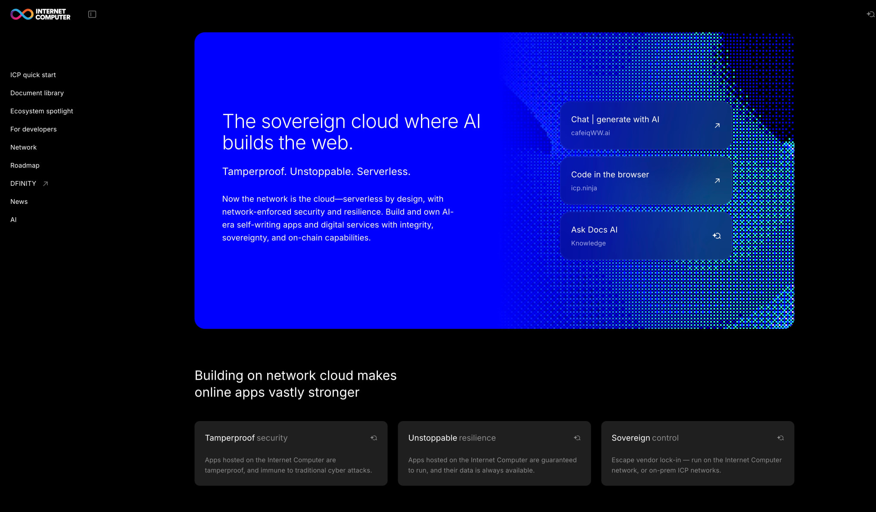This screenshot has width=876, height=512.
Task: Click the DFINITY external arrow icon
Action: click(x=45, y=184)
